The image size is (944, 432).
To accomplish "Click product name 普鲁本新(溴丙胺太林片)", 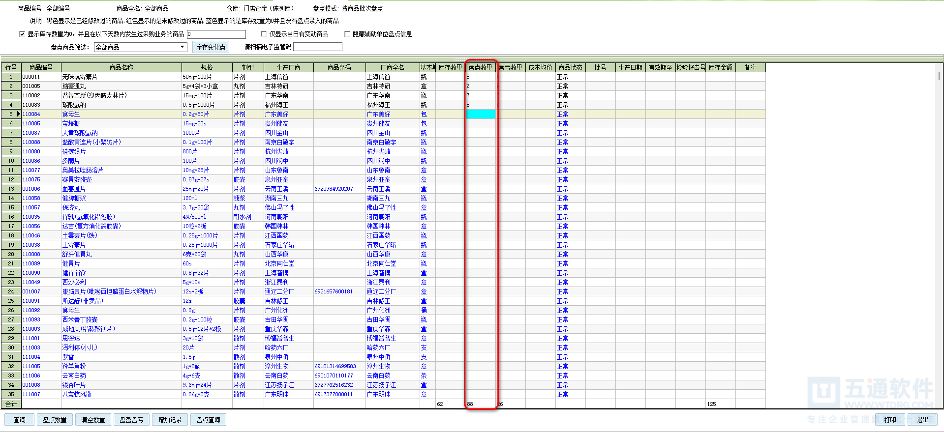I will 94,95.
